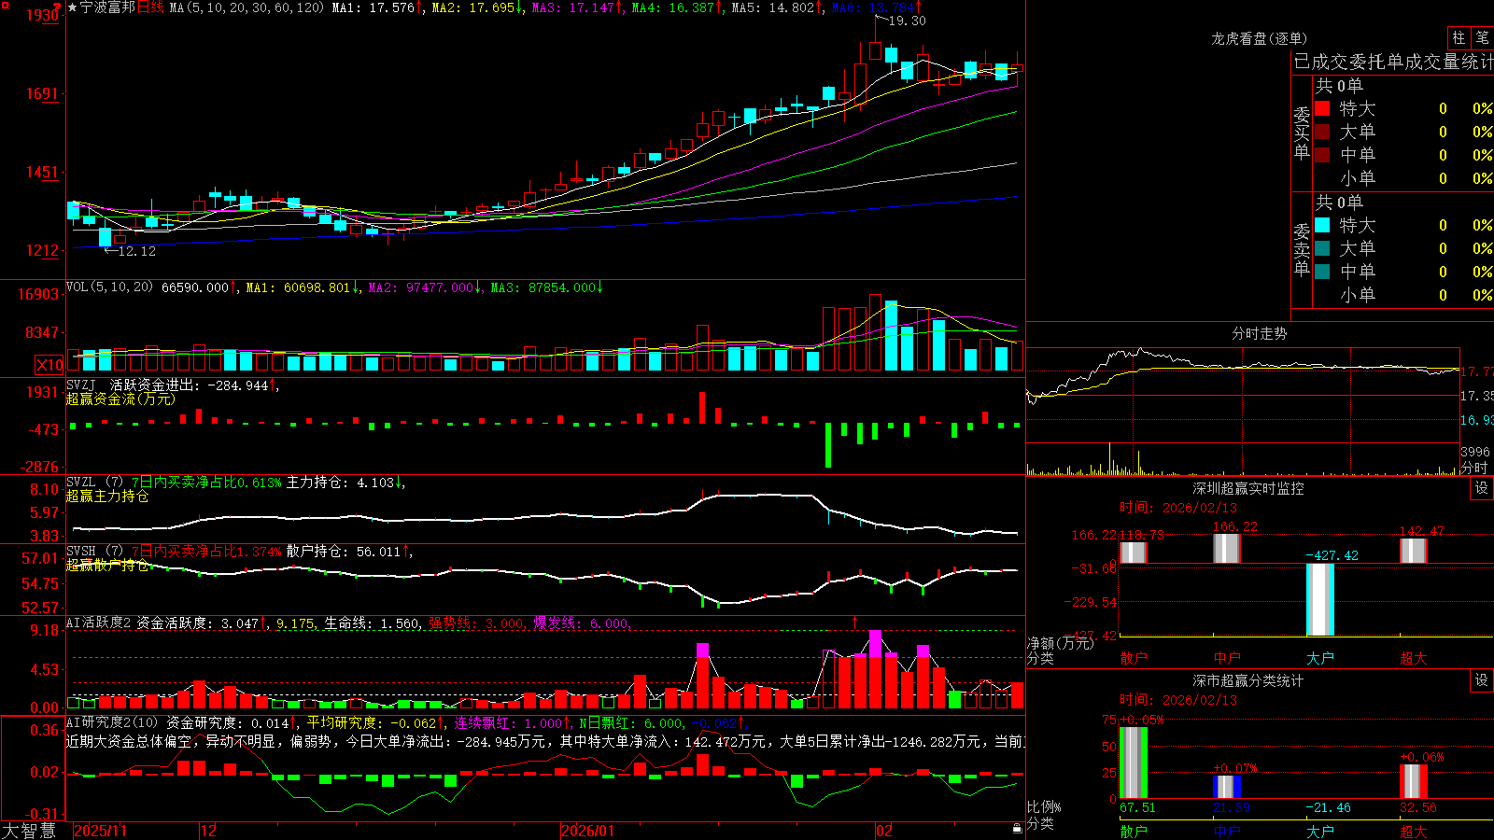Screen dimensions: 1494x840
Task: Click 爆发线: 6.000 label
Action: point(582,623)
